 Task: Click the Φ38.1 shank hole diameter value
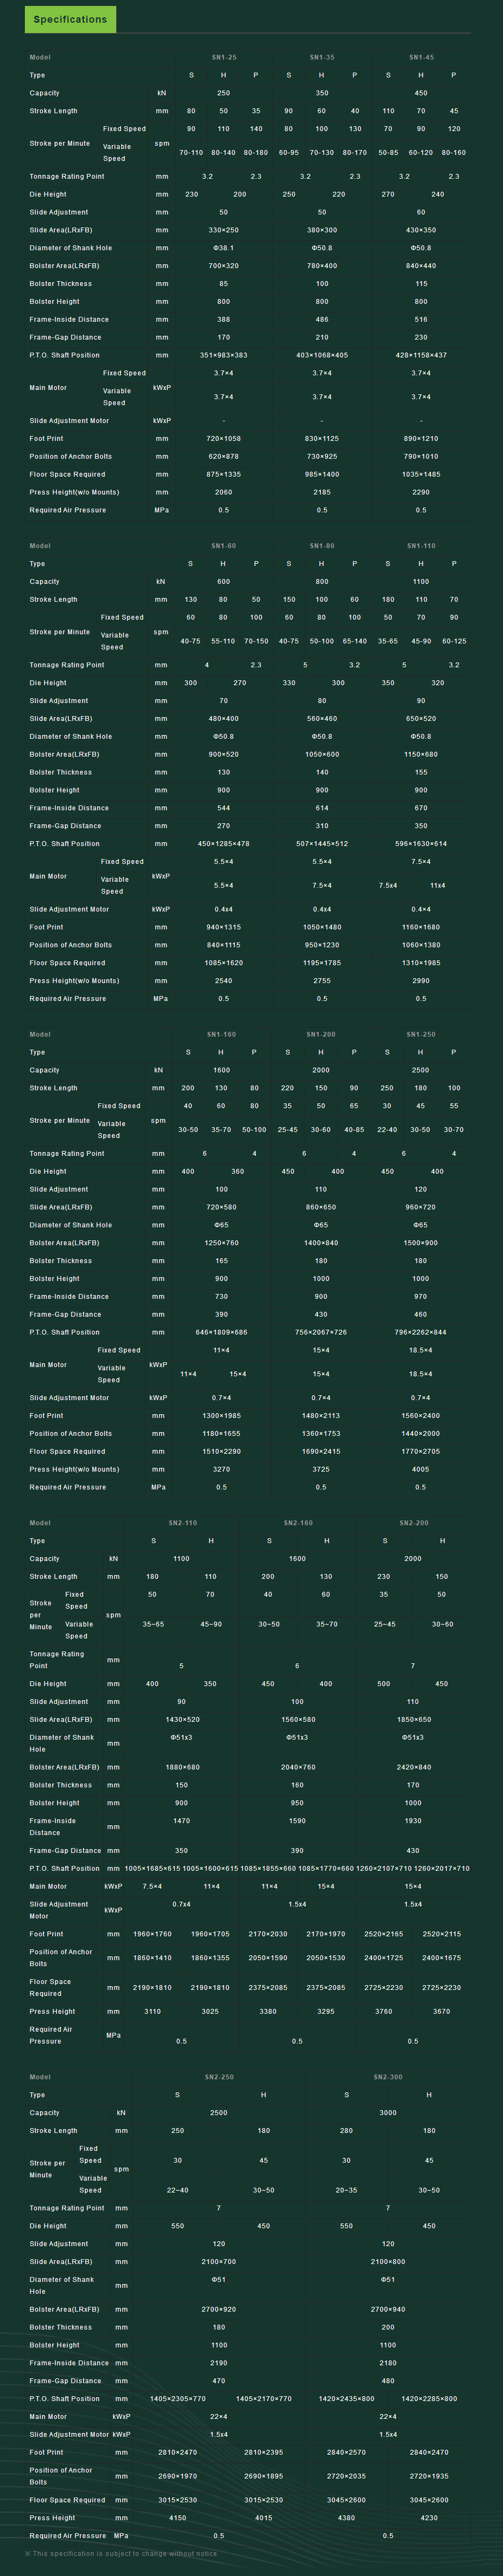pyautogui.click(x=223, y=248)
